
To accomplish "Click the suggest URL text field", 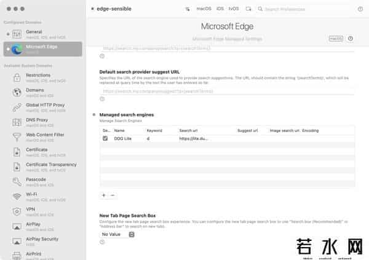I will (x=226, y=91).
